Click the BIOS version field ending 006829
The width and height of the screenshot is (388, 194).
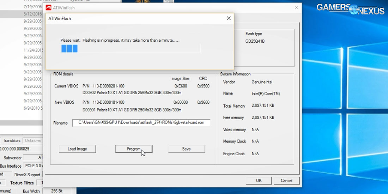click(22, 149)
